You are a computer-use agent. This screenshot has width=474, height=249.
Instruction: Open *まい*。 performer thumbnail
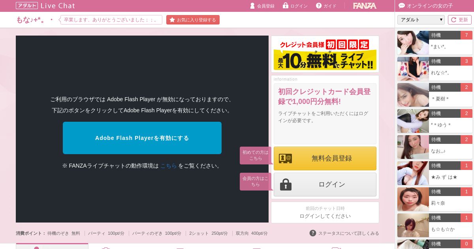[413, 43]
